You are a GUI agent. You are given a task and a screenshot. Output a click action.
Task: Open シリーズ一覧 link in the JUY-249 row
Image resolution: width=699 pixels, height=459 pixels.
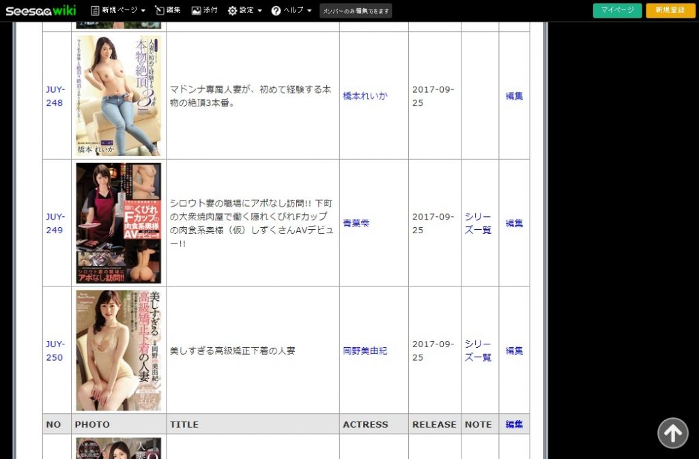[478, 223]
